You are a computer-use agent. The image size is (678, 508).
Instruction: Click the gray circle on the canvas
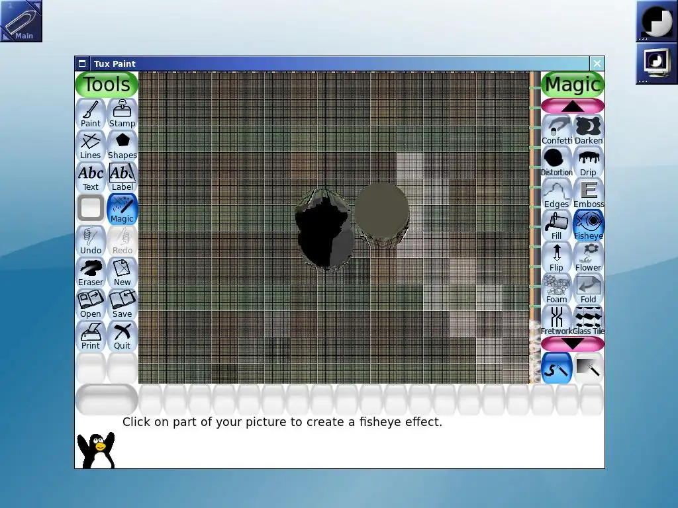pyautogui.click(x=382, y=210)
